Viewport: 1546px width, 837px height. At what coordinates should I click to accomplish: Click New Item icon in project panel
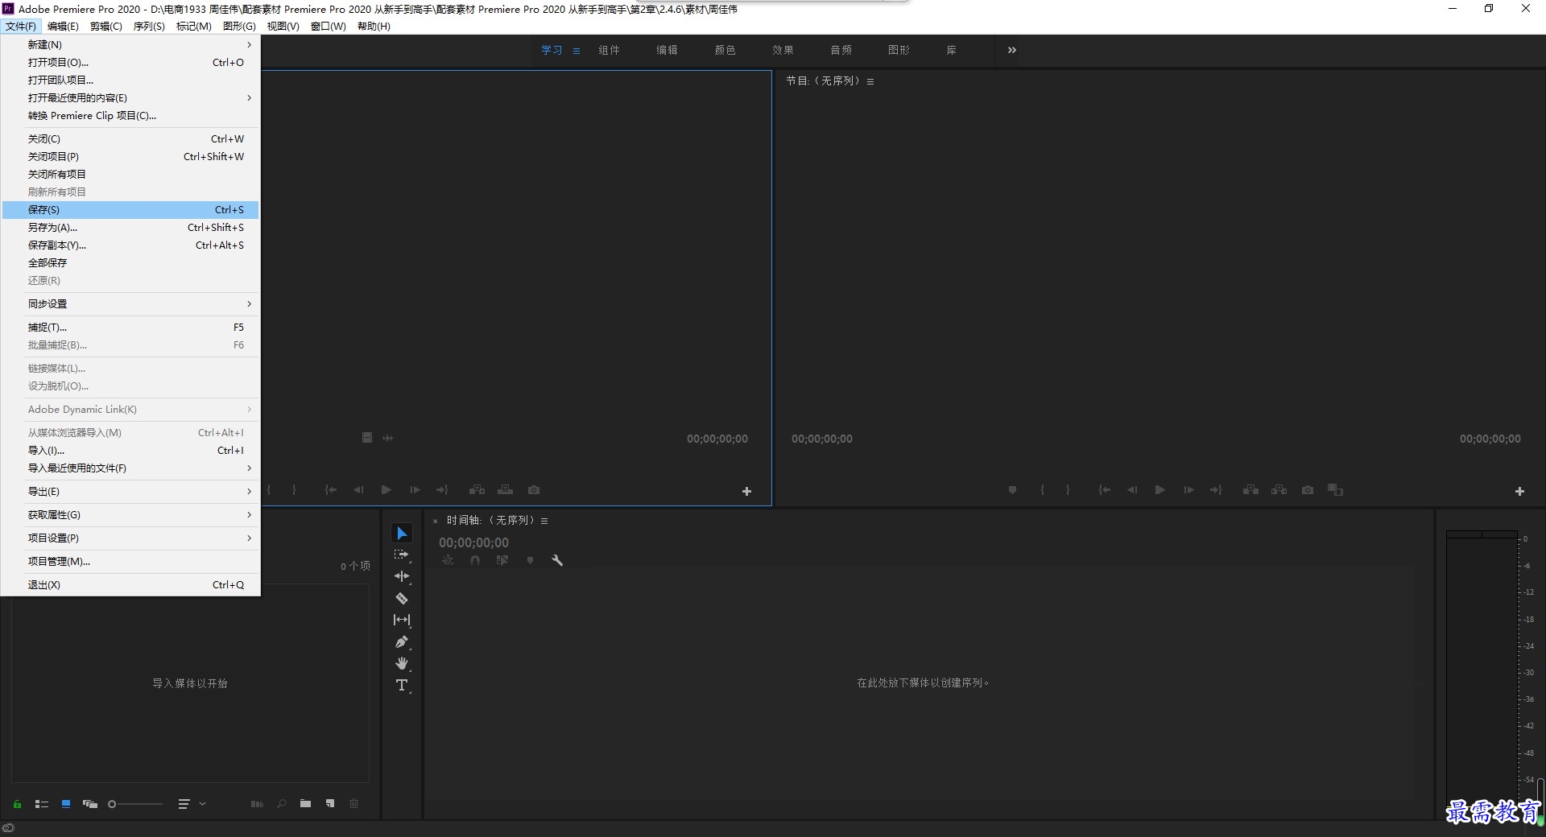[x=330, y=803]
